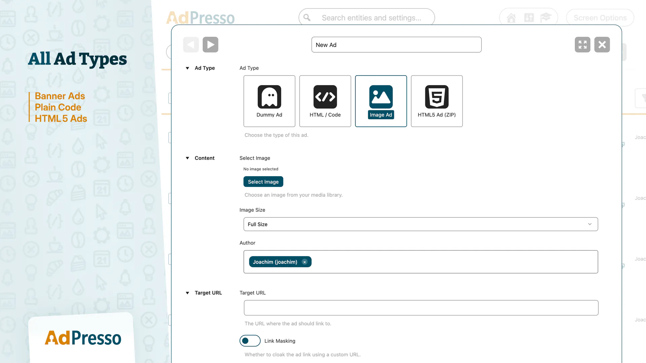Collapse the Target URL section
The width and height of the screenshot is (646, 363).
(x=187, y=293)
